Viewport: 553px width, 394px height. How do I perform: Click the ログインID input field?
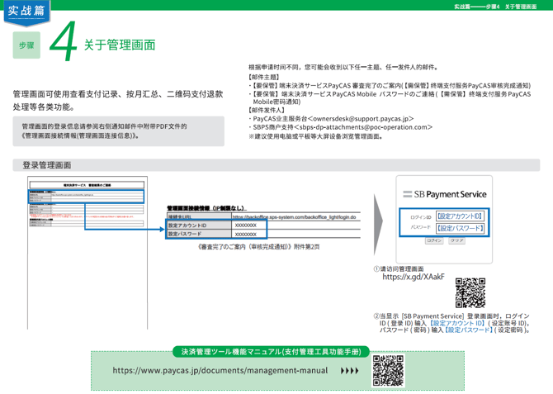pos(459,216)
